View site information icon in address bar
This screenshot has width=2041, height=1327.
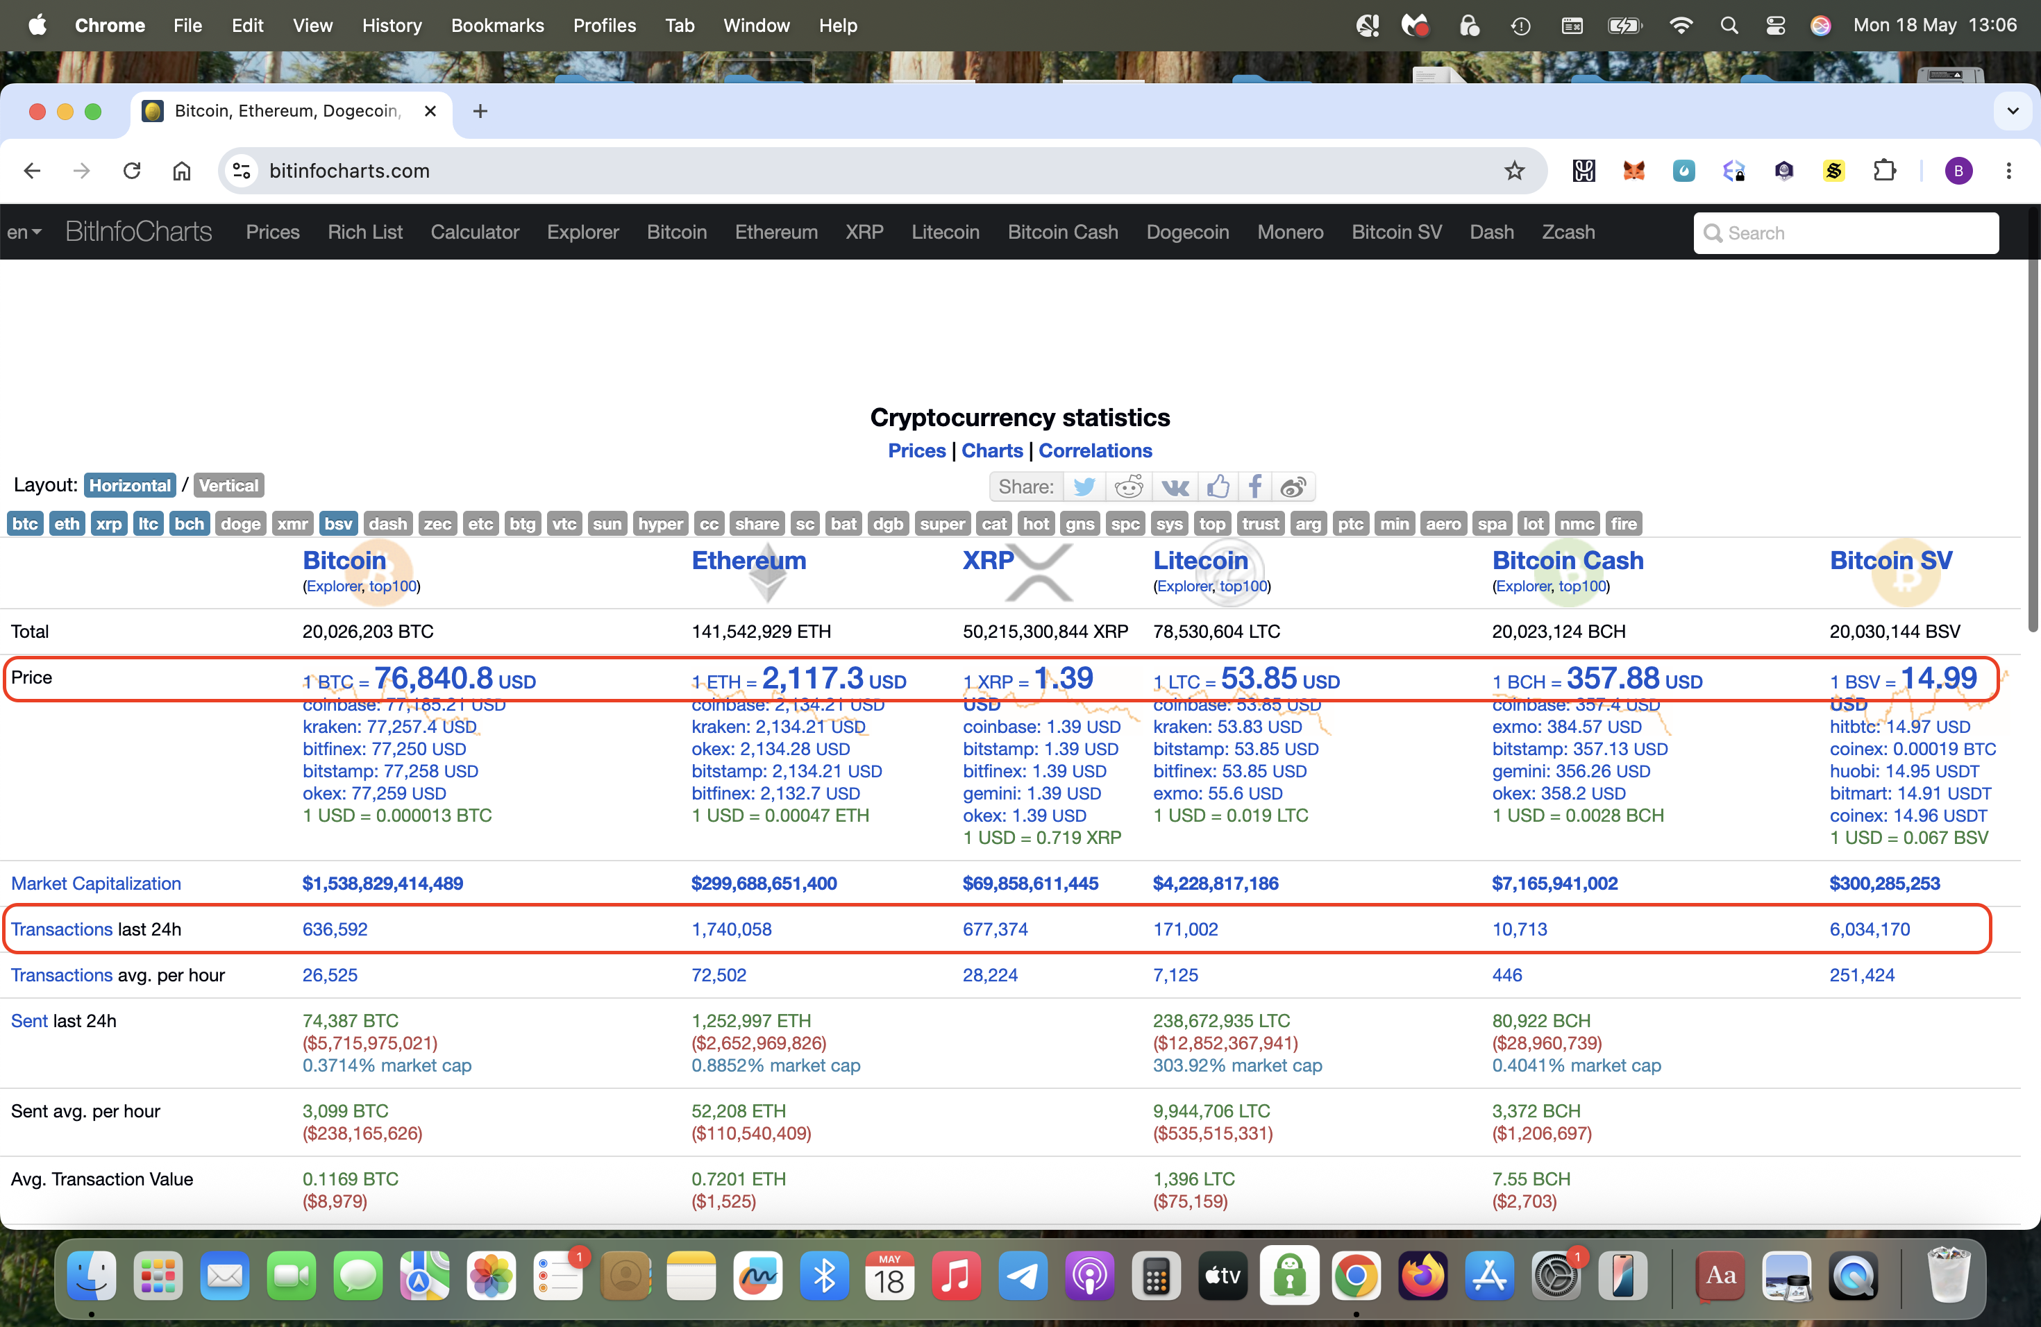click(x=242, y=171)
